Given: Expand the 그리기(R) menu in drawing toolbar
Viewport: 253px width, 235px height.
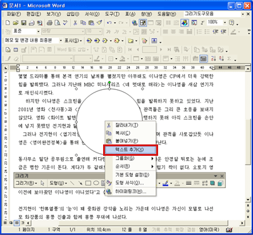Looking at the screenshot, I should 26,183.
